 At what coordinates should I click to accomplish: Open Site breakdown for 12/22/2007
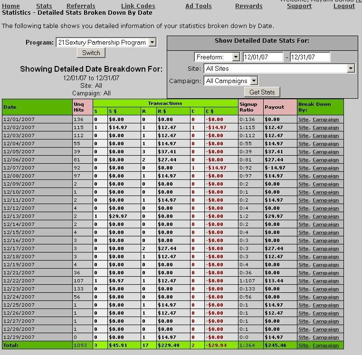[303, 281]
